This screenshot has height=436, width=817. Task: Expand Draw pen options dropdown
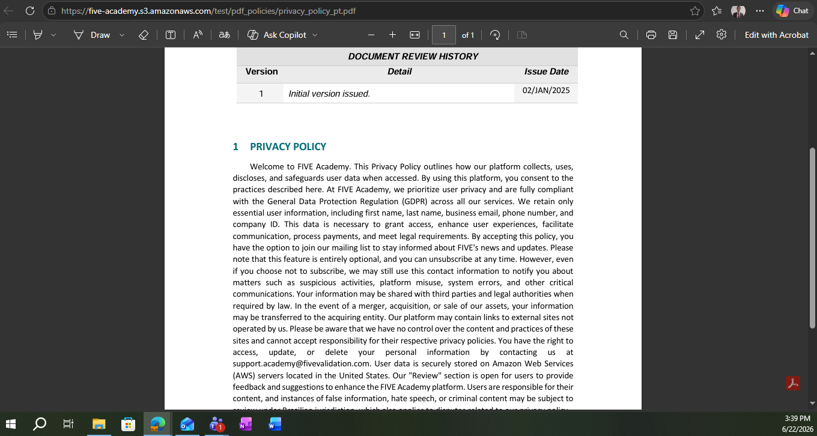[x=122, y=35]
